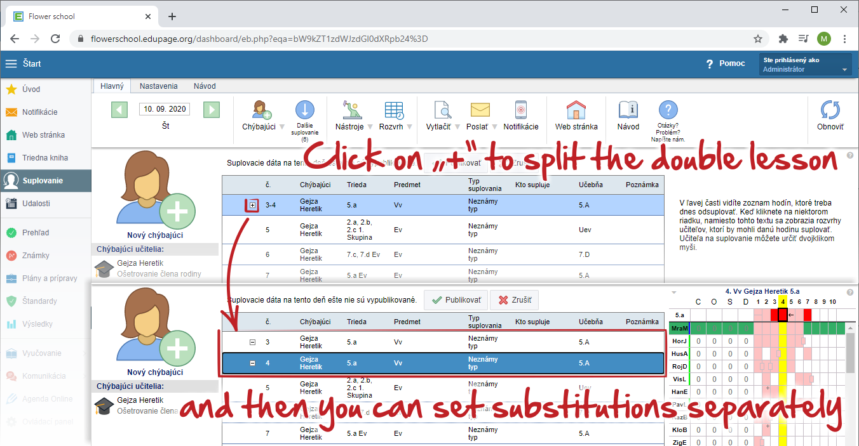Screen dimensions: 859x446
Task: Click the Zrušiť button
Action: (x=515, y=300)
